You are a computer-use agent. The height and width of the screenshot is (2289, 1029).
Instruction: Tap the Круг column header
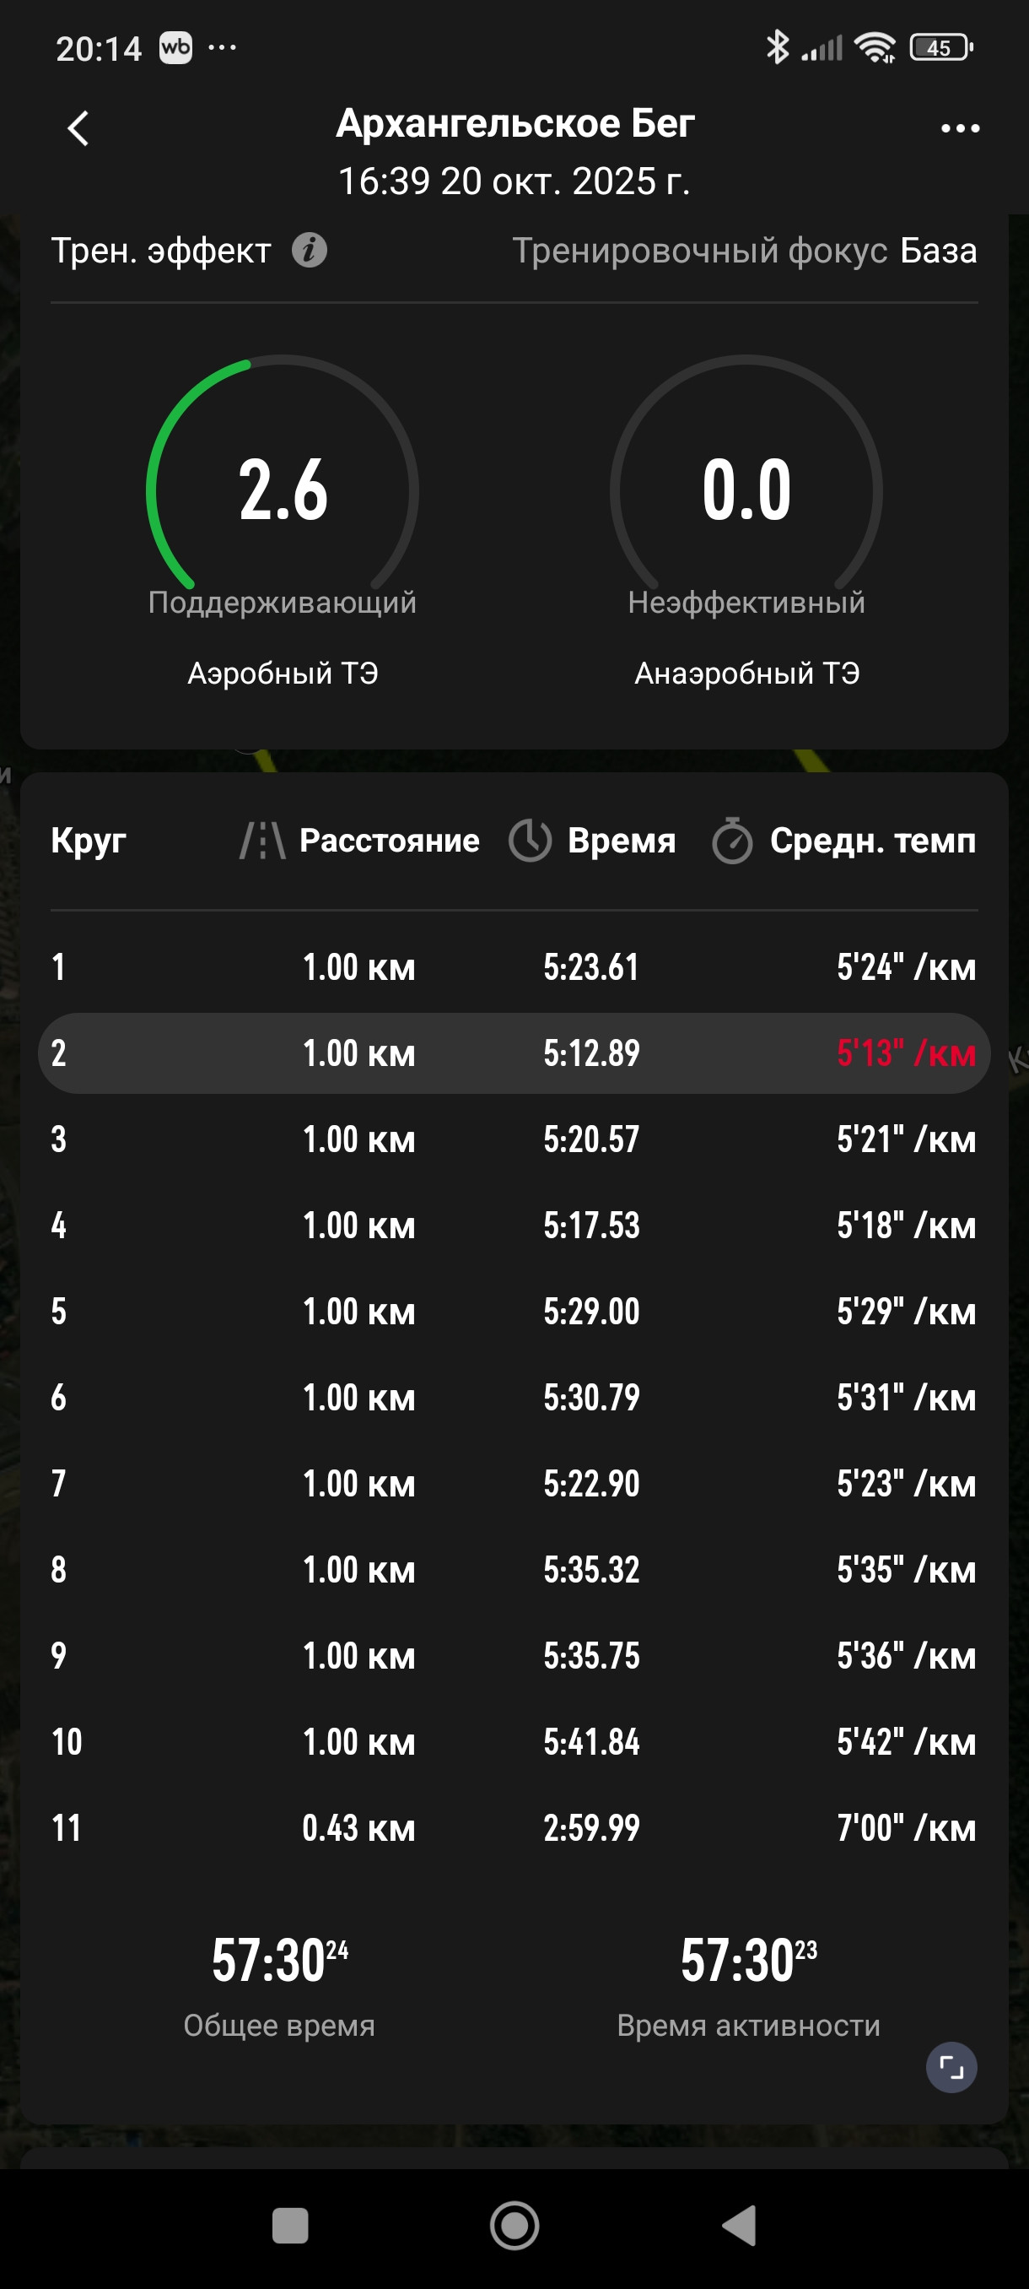[x=89, y=841]
